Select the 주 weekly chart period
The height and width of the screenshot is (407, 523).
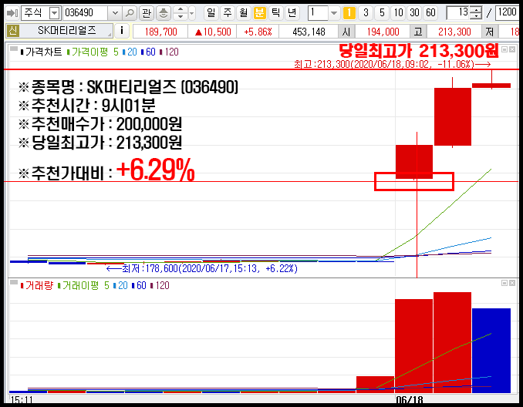pyautogui.click(x=228, y=13)
